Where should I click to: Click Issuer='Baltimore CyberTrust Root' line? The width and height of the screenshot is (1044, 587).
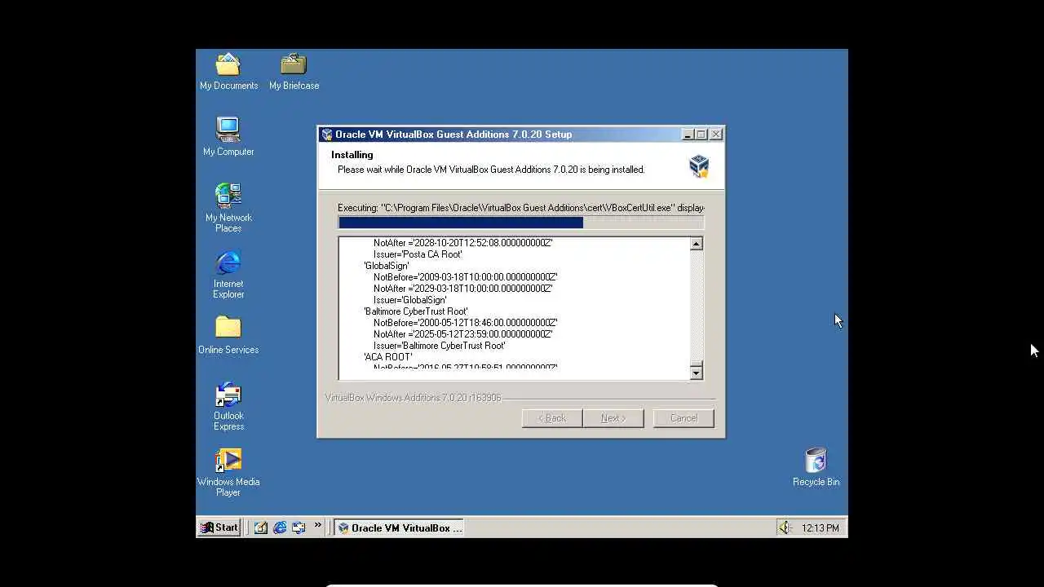click(x=440, y=346)
